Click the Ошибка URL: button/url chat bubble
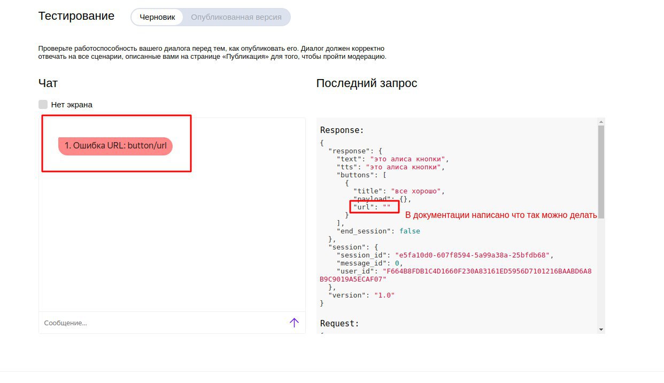This screenshot has width=664, height=383. point(115,145)
